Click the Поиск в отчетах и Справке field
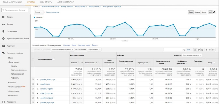Viewport: 219px width, 104px height. 15,10
